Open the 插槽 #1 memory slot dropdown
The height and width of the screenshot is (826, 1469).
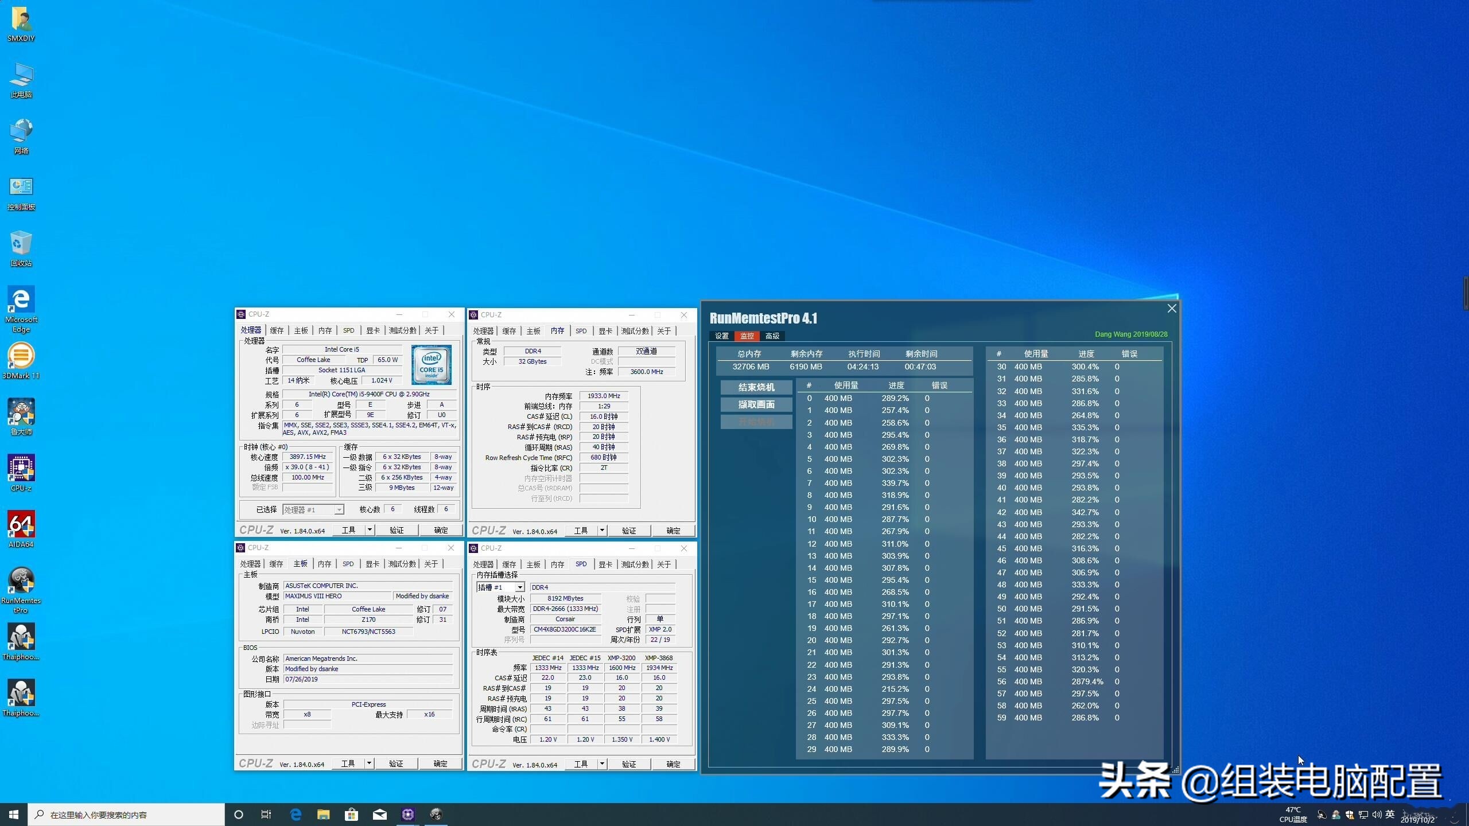tap(520, 587)
